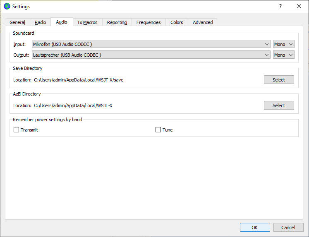Click Select button for Save Directory

point(279,80)
